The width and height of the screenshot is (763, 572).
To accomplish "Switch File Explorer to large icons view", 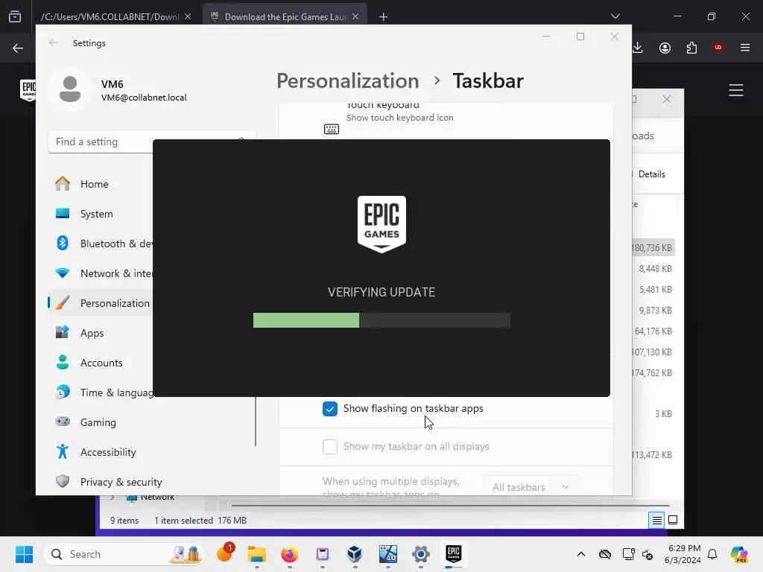I will point(673,520).
